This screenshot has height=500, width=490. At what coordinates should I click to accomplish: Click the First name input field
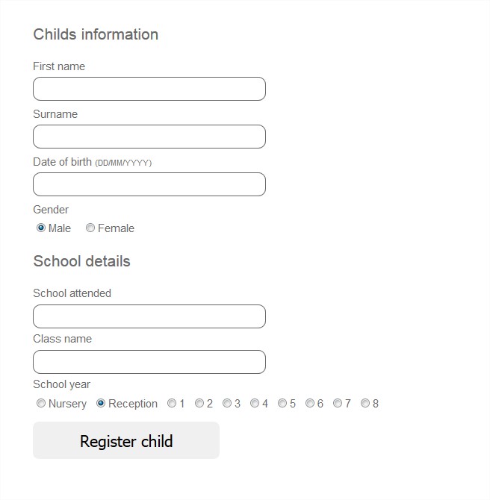[x=149, y=89]
